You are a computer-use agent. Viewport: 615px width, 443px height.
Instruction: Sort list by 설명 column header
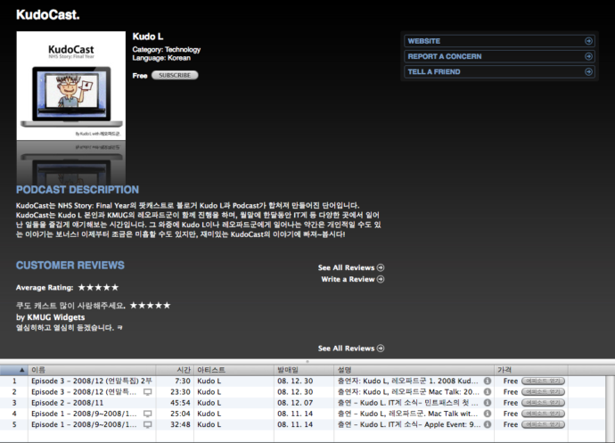(x=414, y=370)
